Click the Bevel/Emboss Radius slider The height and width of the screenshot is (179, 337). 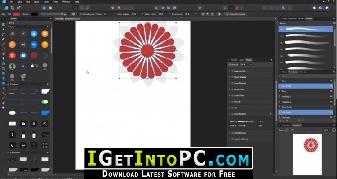pos(247,125)
